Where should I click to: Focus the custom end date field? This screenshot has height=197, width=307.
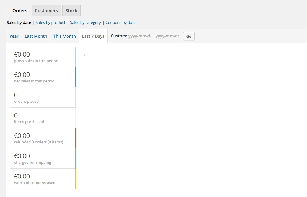tap(167, 36)
